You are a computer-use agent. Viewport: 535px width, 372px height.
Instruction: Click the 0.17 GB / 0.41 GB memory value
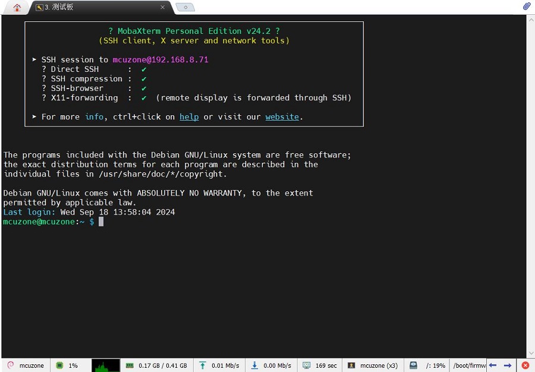coord(163,365)
